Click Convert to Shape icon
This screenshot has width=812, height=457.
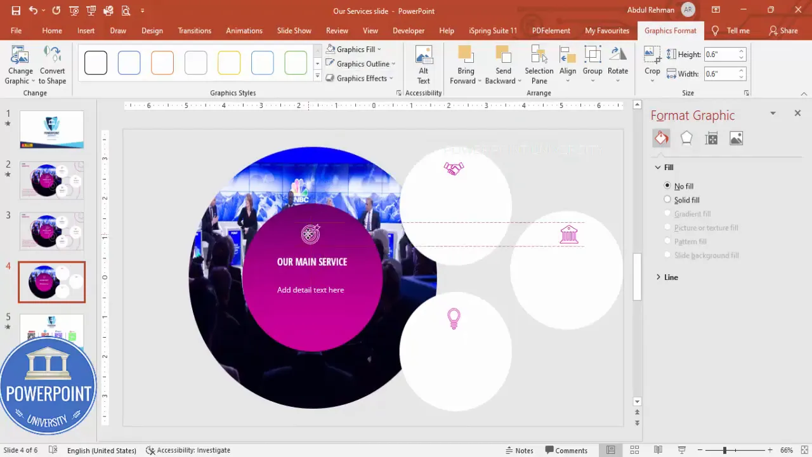click(x=52, y=65)
